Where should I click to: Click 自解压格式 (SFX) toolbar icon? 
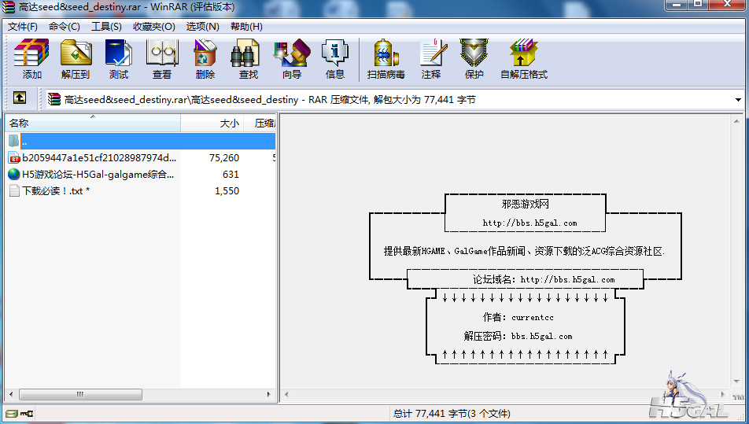pos(523,59)
